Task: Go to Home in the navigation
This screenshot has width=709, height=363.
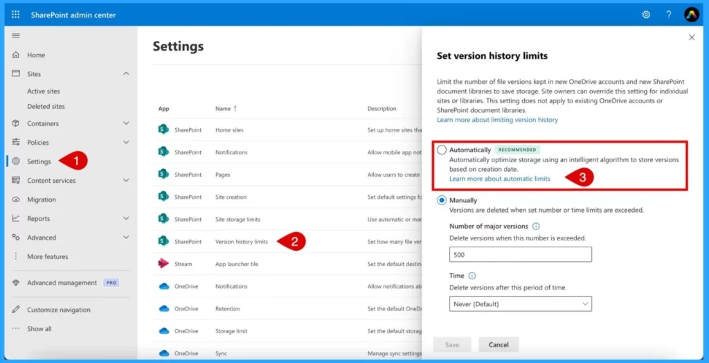Action: [x=36, y=55]
